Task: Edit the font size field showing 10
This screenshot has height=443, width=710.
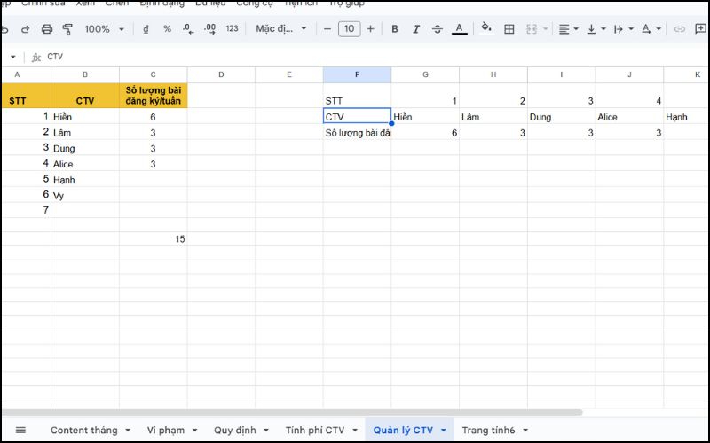Action: [x=349, y=29]
